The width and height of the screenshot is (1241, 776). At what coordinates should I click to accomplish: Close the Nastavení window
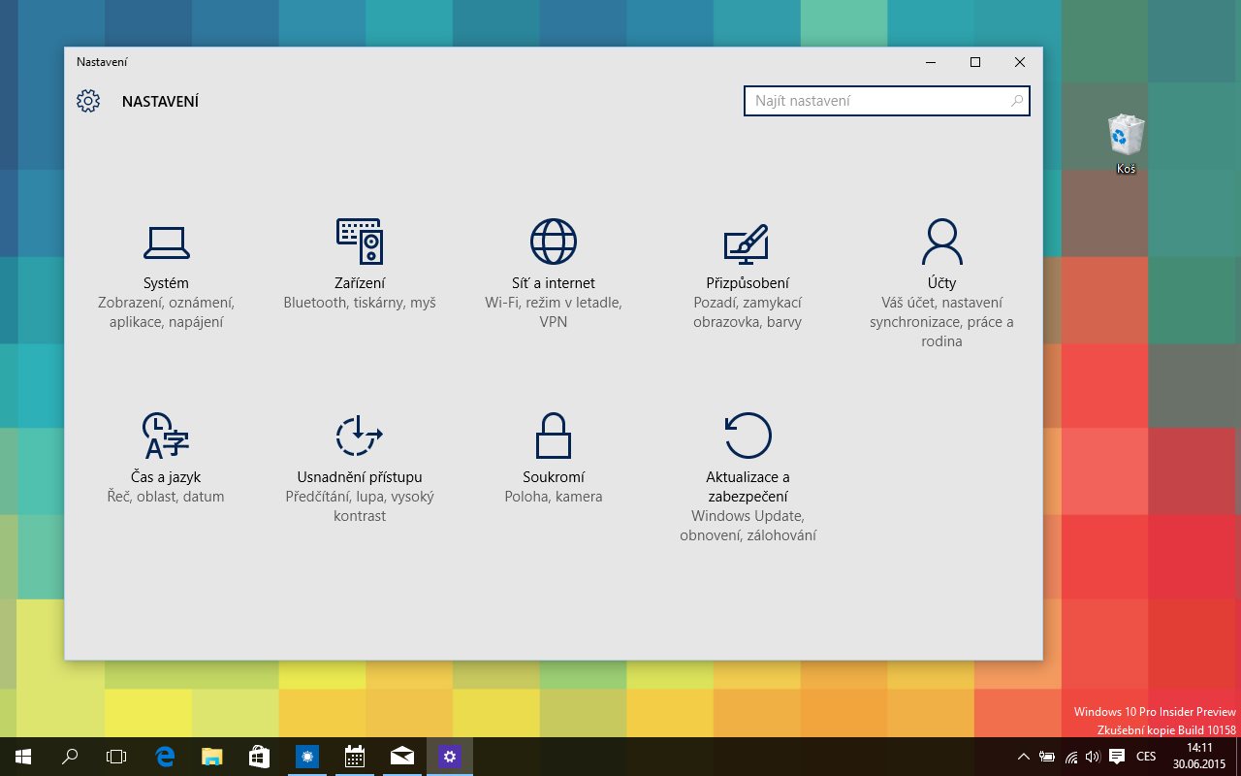tap(1020, 62)
